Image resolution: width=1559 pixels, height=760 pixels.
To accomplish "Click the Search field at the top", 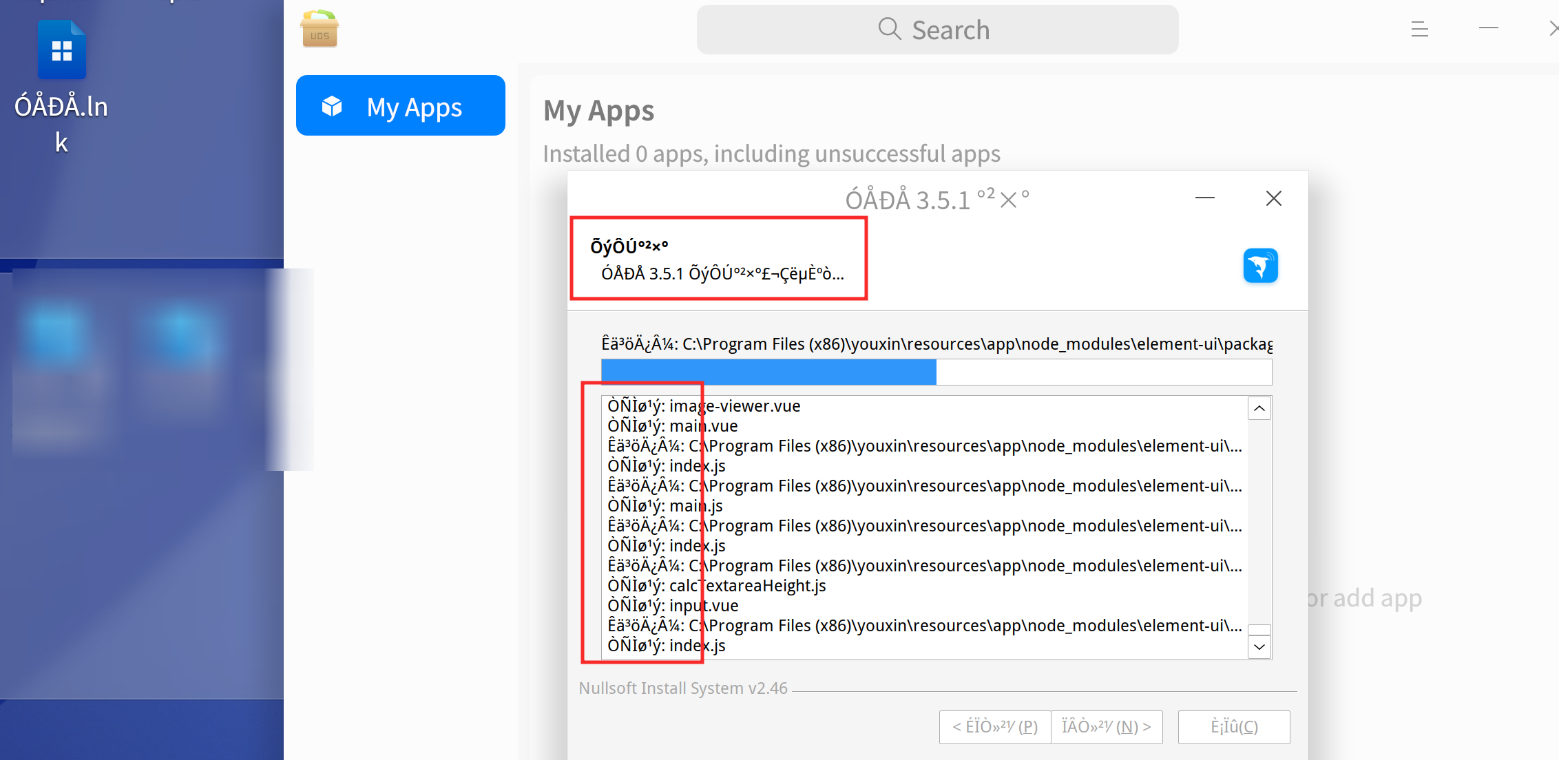I will (x=937, y=30).
